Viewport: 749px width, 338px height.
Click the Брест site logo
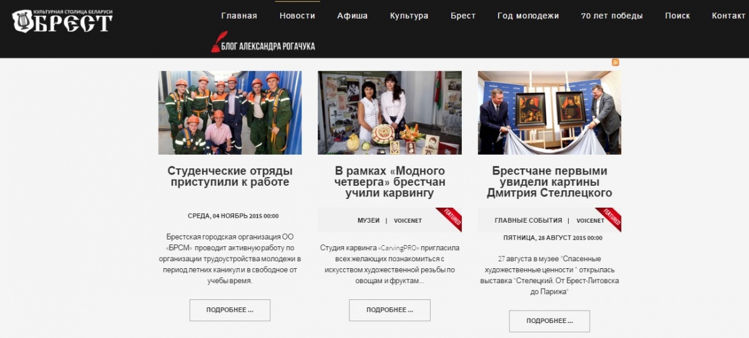(62, 21)
